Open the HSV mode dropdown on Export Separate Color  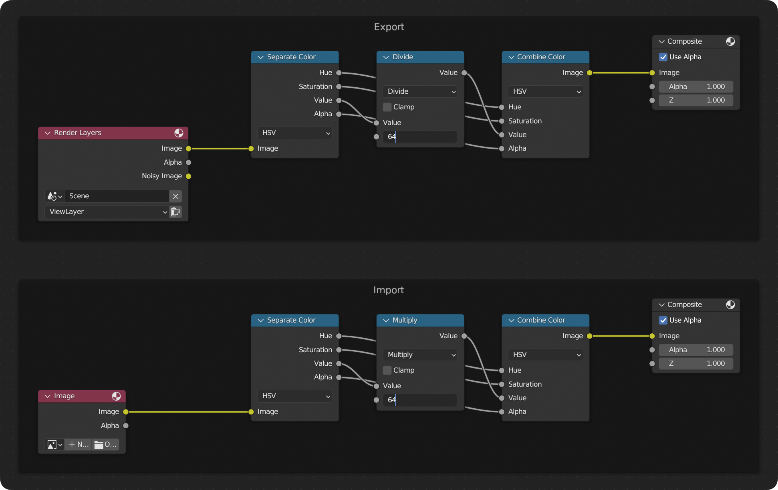click(295, 133)
